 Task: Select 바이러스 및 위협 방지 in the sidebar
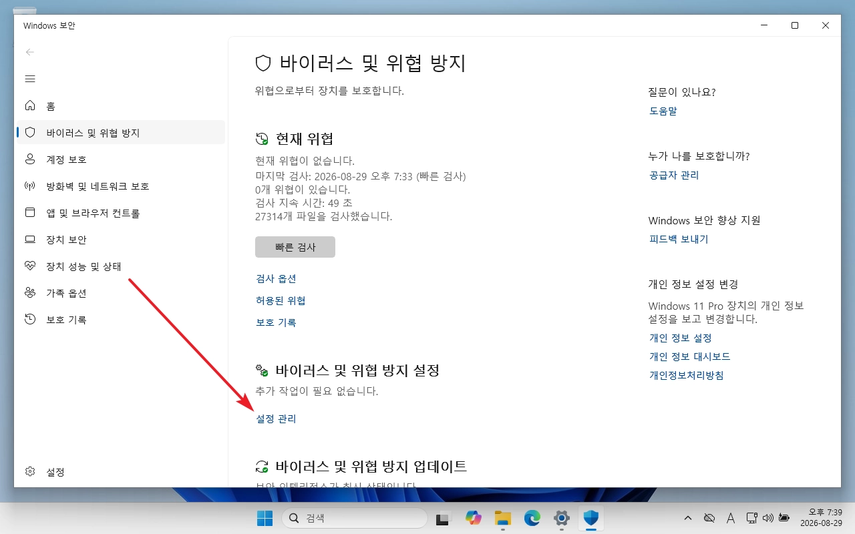tap(121, 133)
